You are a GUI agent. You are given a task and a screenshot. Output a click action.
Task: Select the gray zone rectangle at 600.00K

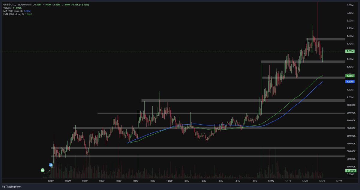click(209, 128)
